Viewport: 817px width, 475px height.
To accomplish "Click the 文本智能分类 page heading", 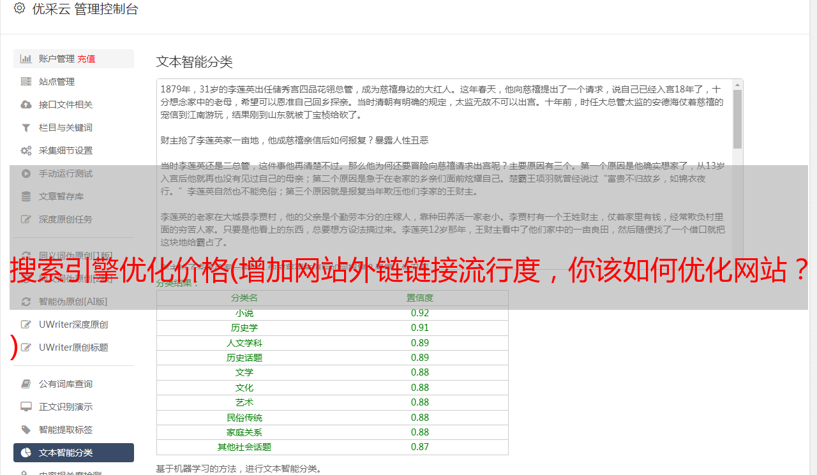I will click(195, 62).
